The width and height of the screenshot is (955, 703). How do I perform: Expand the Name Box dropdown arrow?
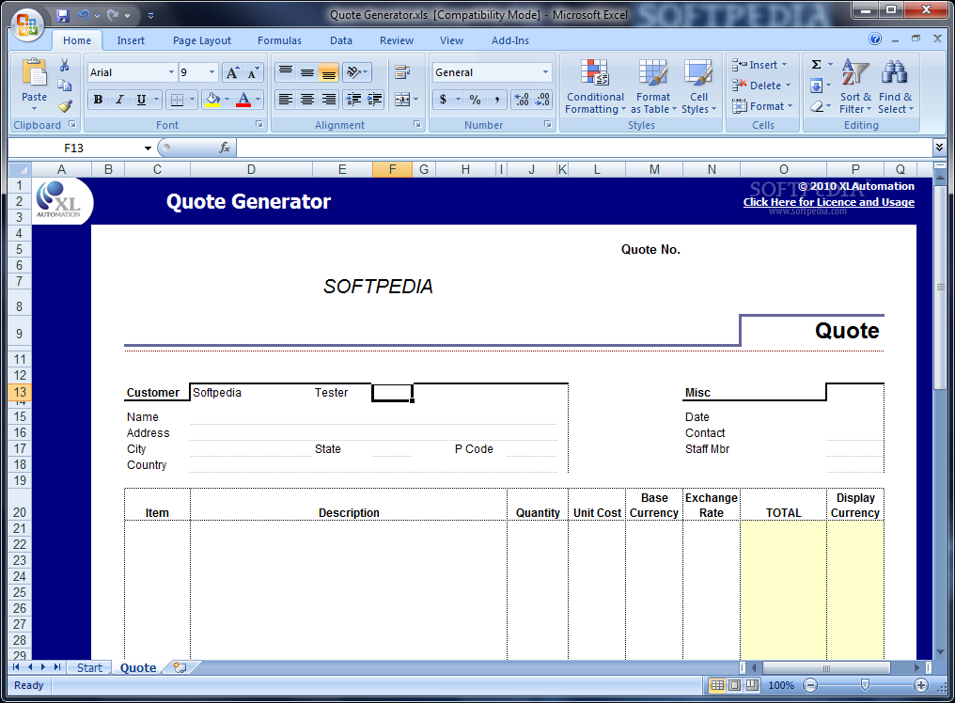click(148, 148)
